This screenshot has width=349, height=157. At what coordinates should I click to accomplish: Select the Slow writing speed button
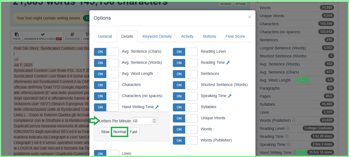coord(105,132)
